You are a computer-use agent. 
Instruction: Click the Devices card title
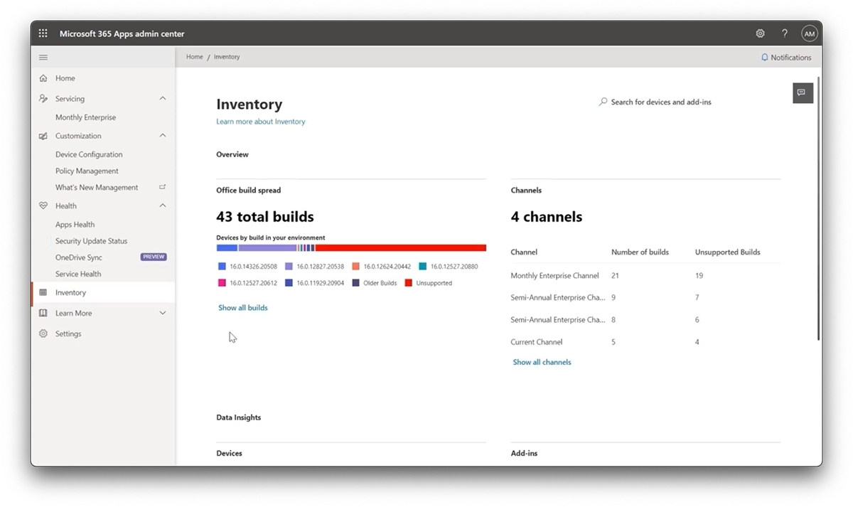(229, 453)
